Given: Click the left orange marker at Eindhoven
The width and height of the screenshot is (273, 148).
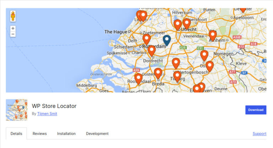Looking at the screenshot, I should point(197,89).
